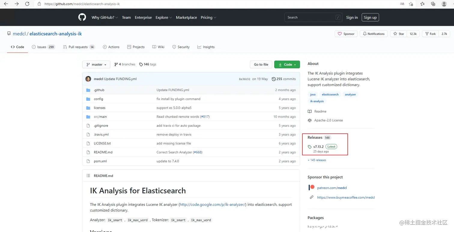Click the Sign in link

click(352, 17)
